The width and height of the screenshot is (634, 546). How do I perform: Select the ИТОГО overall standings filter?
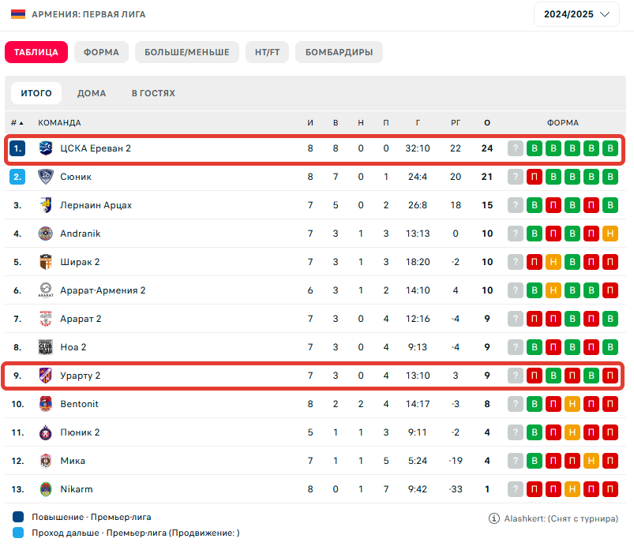[x=36, y=93]
